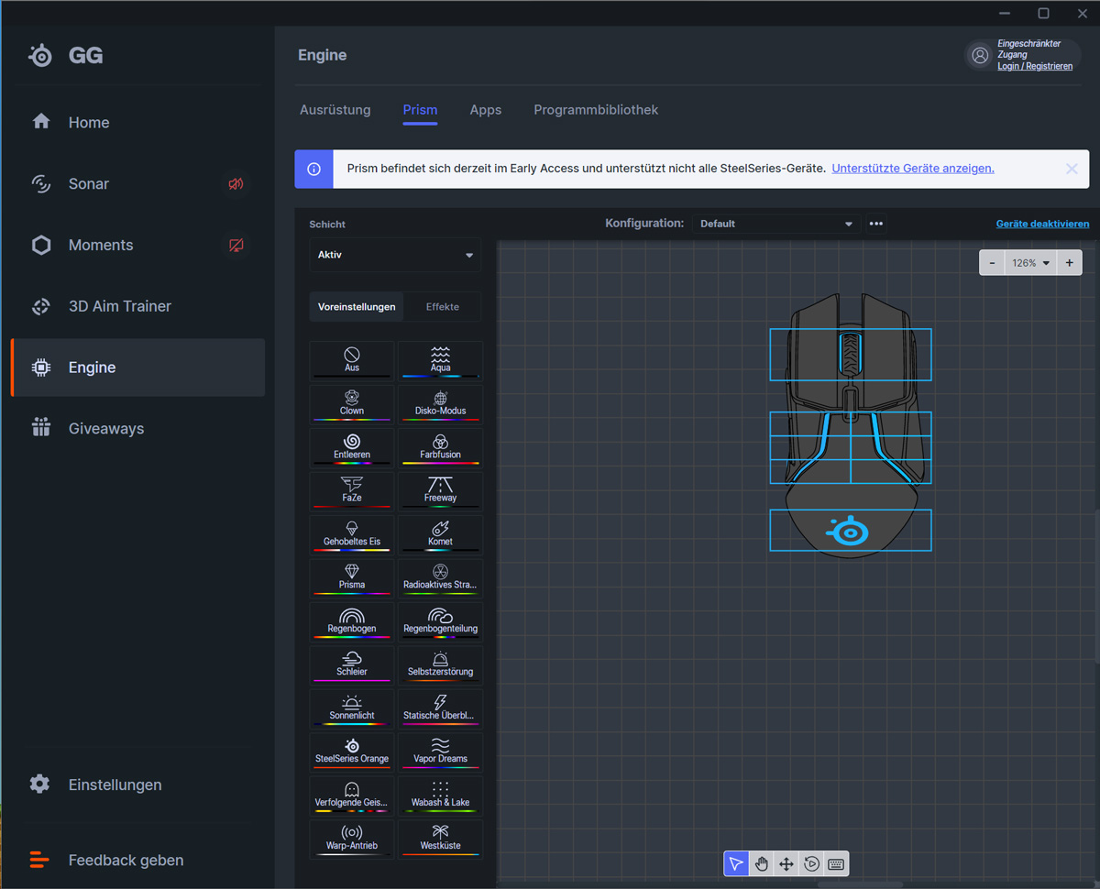This screenshot has height=889, width=1100.
Task: Click the user account avatar icon
Action: [x=980, y=55]
